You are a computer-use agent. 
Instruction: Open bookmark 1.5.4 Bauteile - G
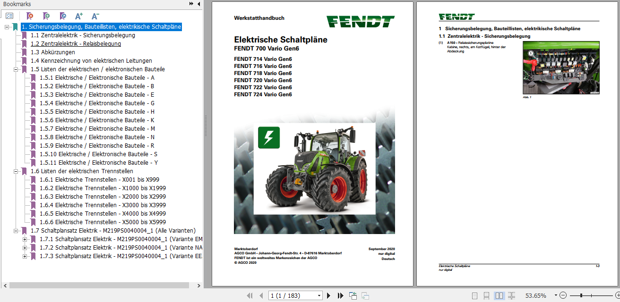[x=97, y=103]
